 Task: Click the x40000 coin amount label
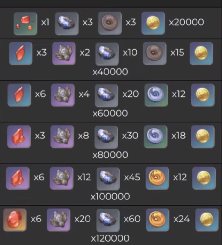[x=110, y=72]
